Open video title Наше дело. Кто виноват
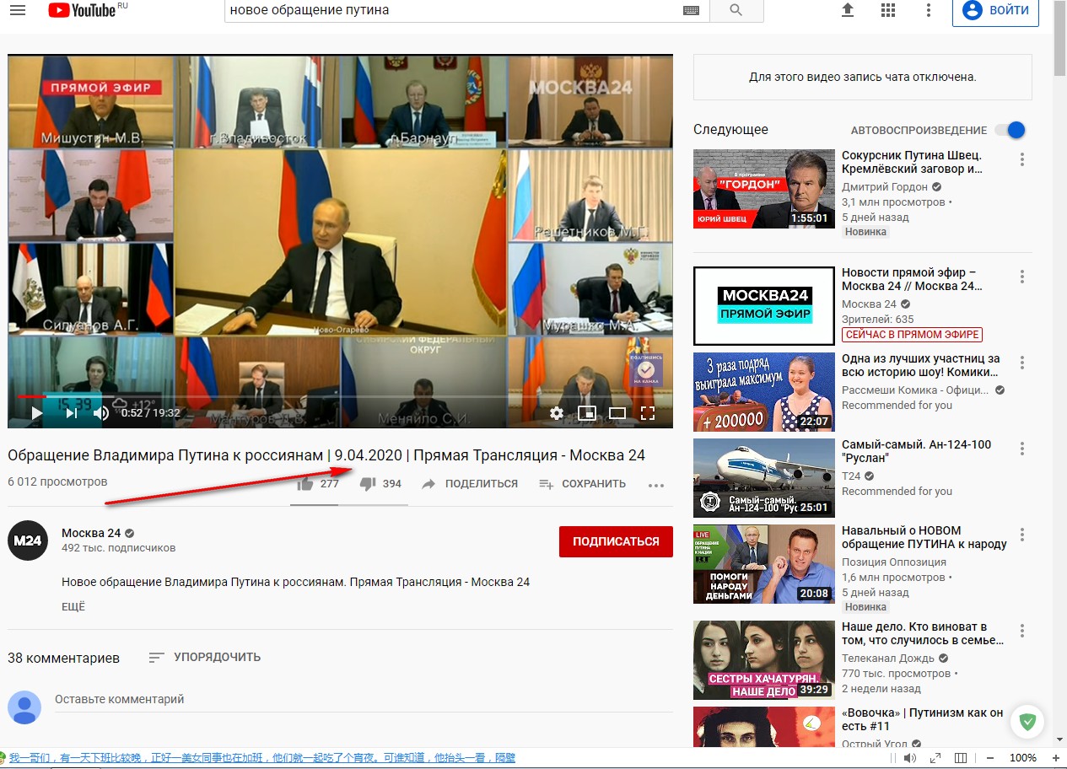This screenshot has width=1067, height=769. [x=923, y=633]
